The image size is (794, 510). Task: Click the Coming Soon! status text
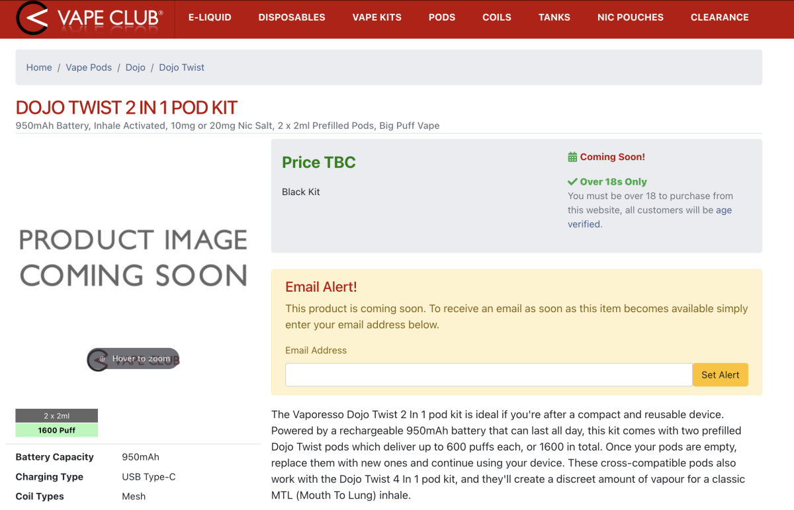[613, 157]
